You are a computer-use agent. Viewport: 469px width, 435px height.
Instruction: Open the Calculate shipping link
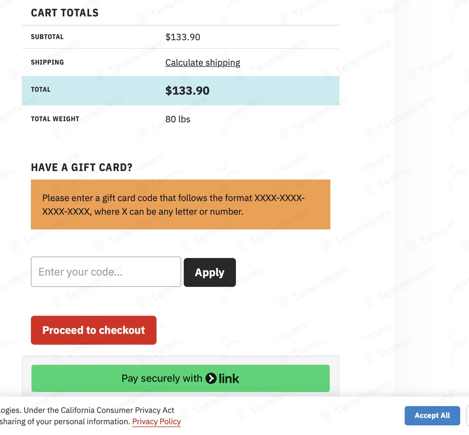pyautogui.click(x=202, y=63)
